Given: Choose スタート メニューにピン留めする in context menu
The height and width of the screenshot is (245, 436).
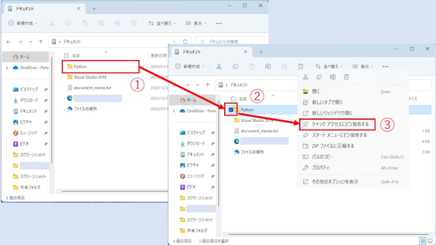Looking at the screenshot, I should [353, 135].
